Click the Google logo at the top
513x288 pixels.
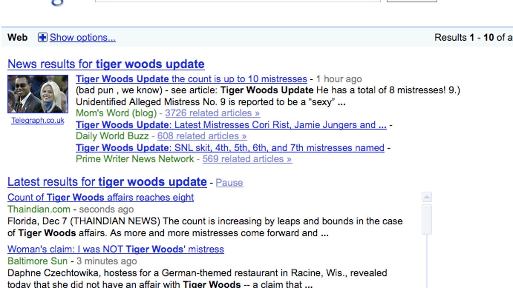coord(58,2)
